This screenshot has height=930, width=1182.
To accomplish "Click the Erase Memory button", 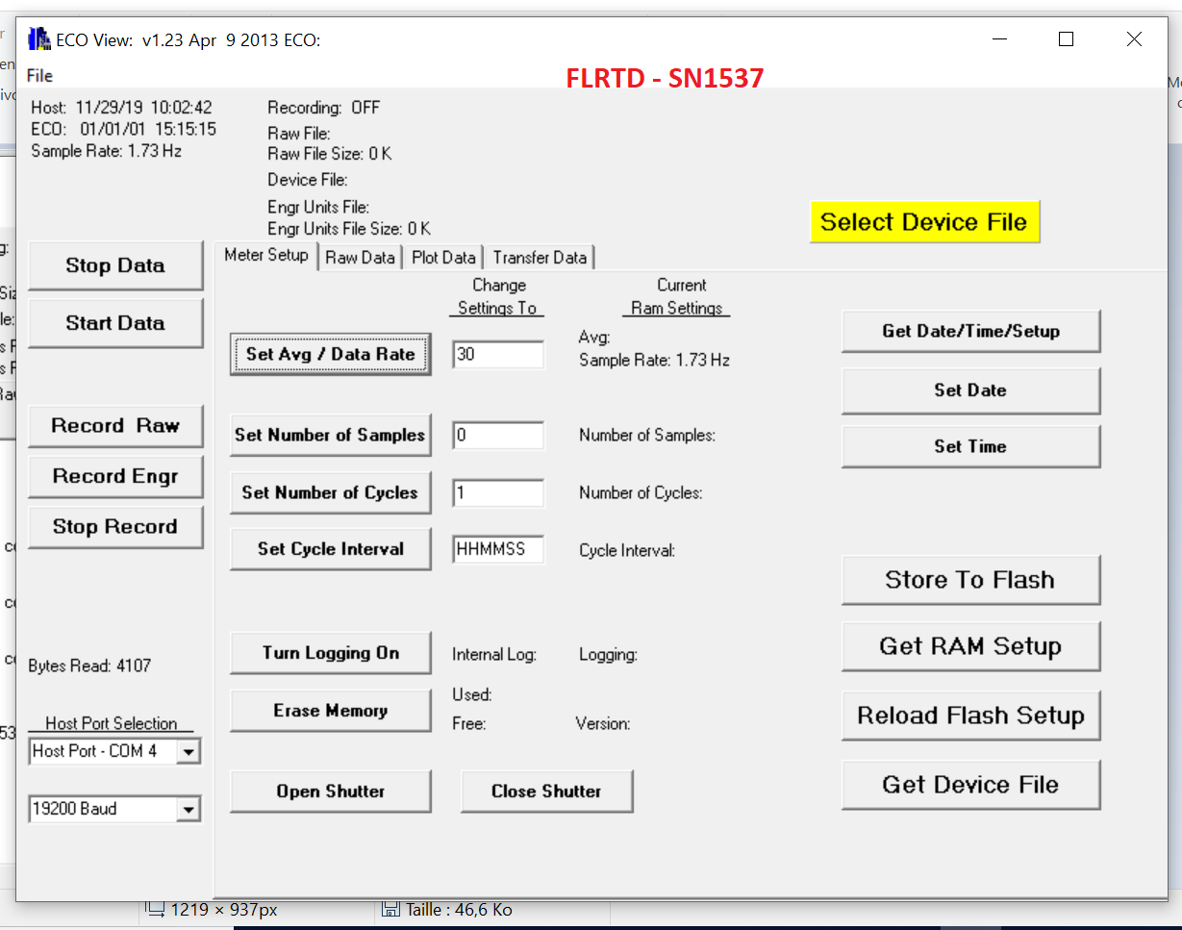I will click(x=330, y=711).
